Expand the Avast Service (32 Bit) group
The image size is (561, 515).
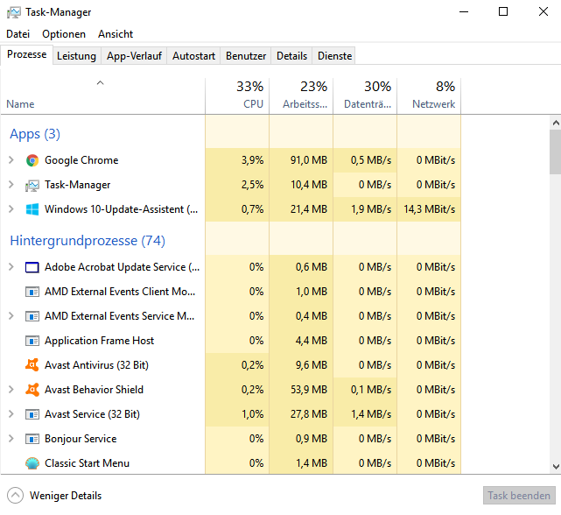tap(11, 414)
